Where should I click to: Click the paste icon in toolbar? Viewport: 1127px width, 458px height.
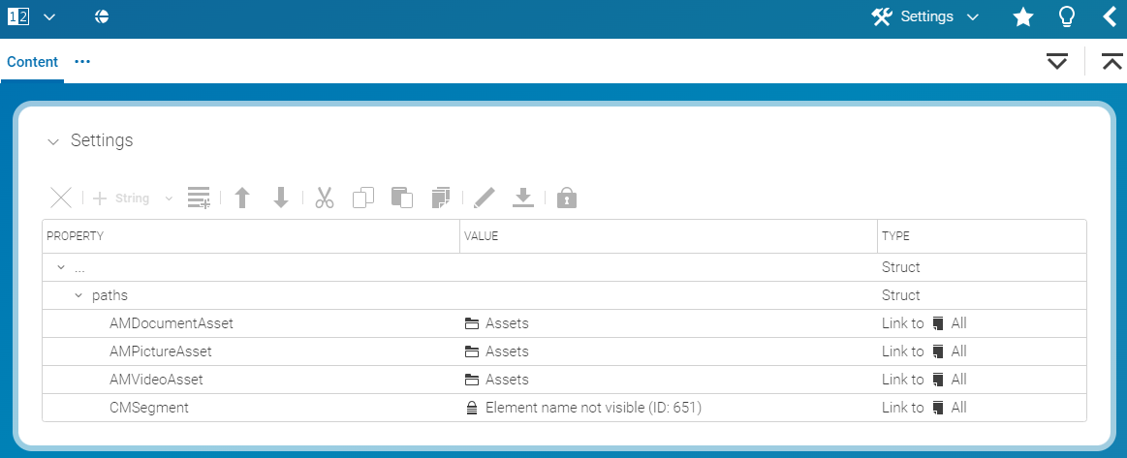click(x=402, y=198)
